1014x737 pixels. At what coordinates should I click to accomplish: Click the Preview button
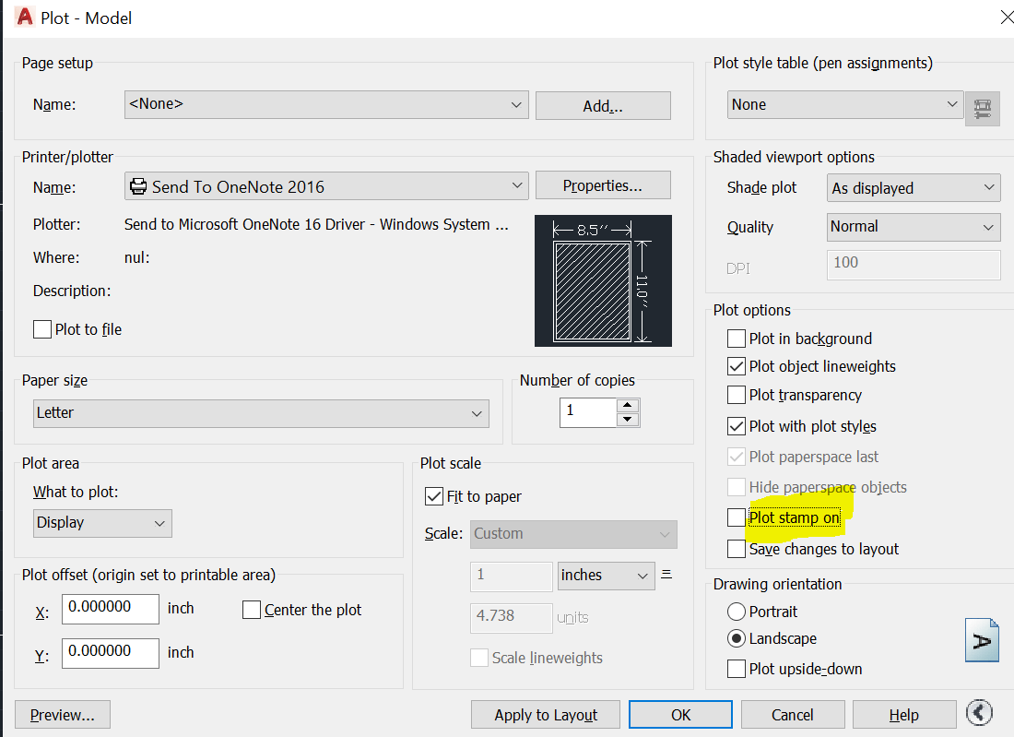click(x=62, y=714)
